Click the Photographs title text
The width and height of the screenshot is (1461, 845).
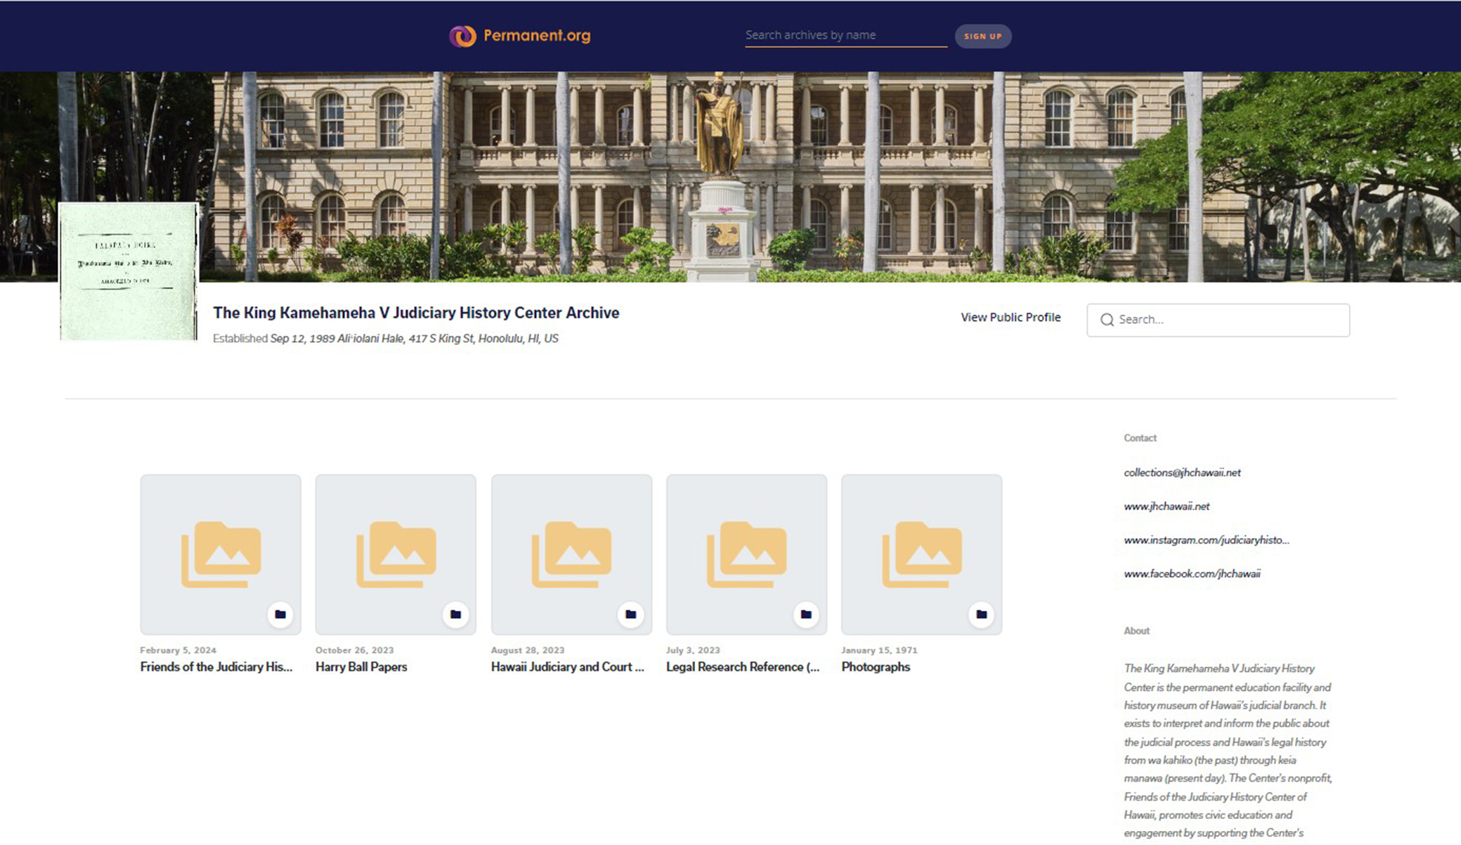tap(876, 667)
